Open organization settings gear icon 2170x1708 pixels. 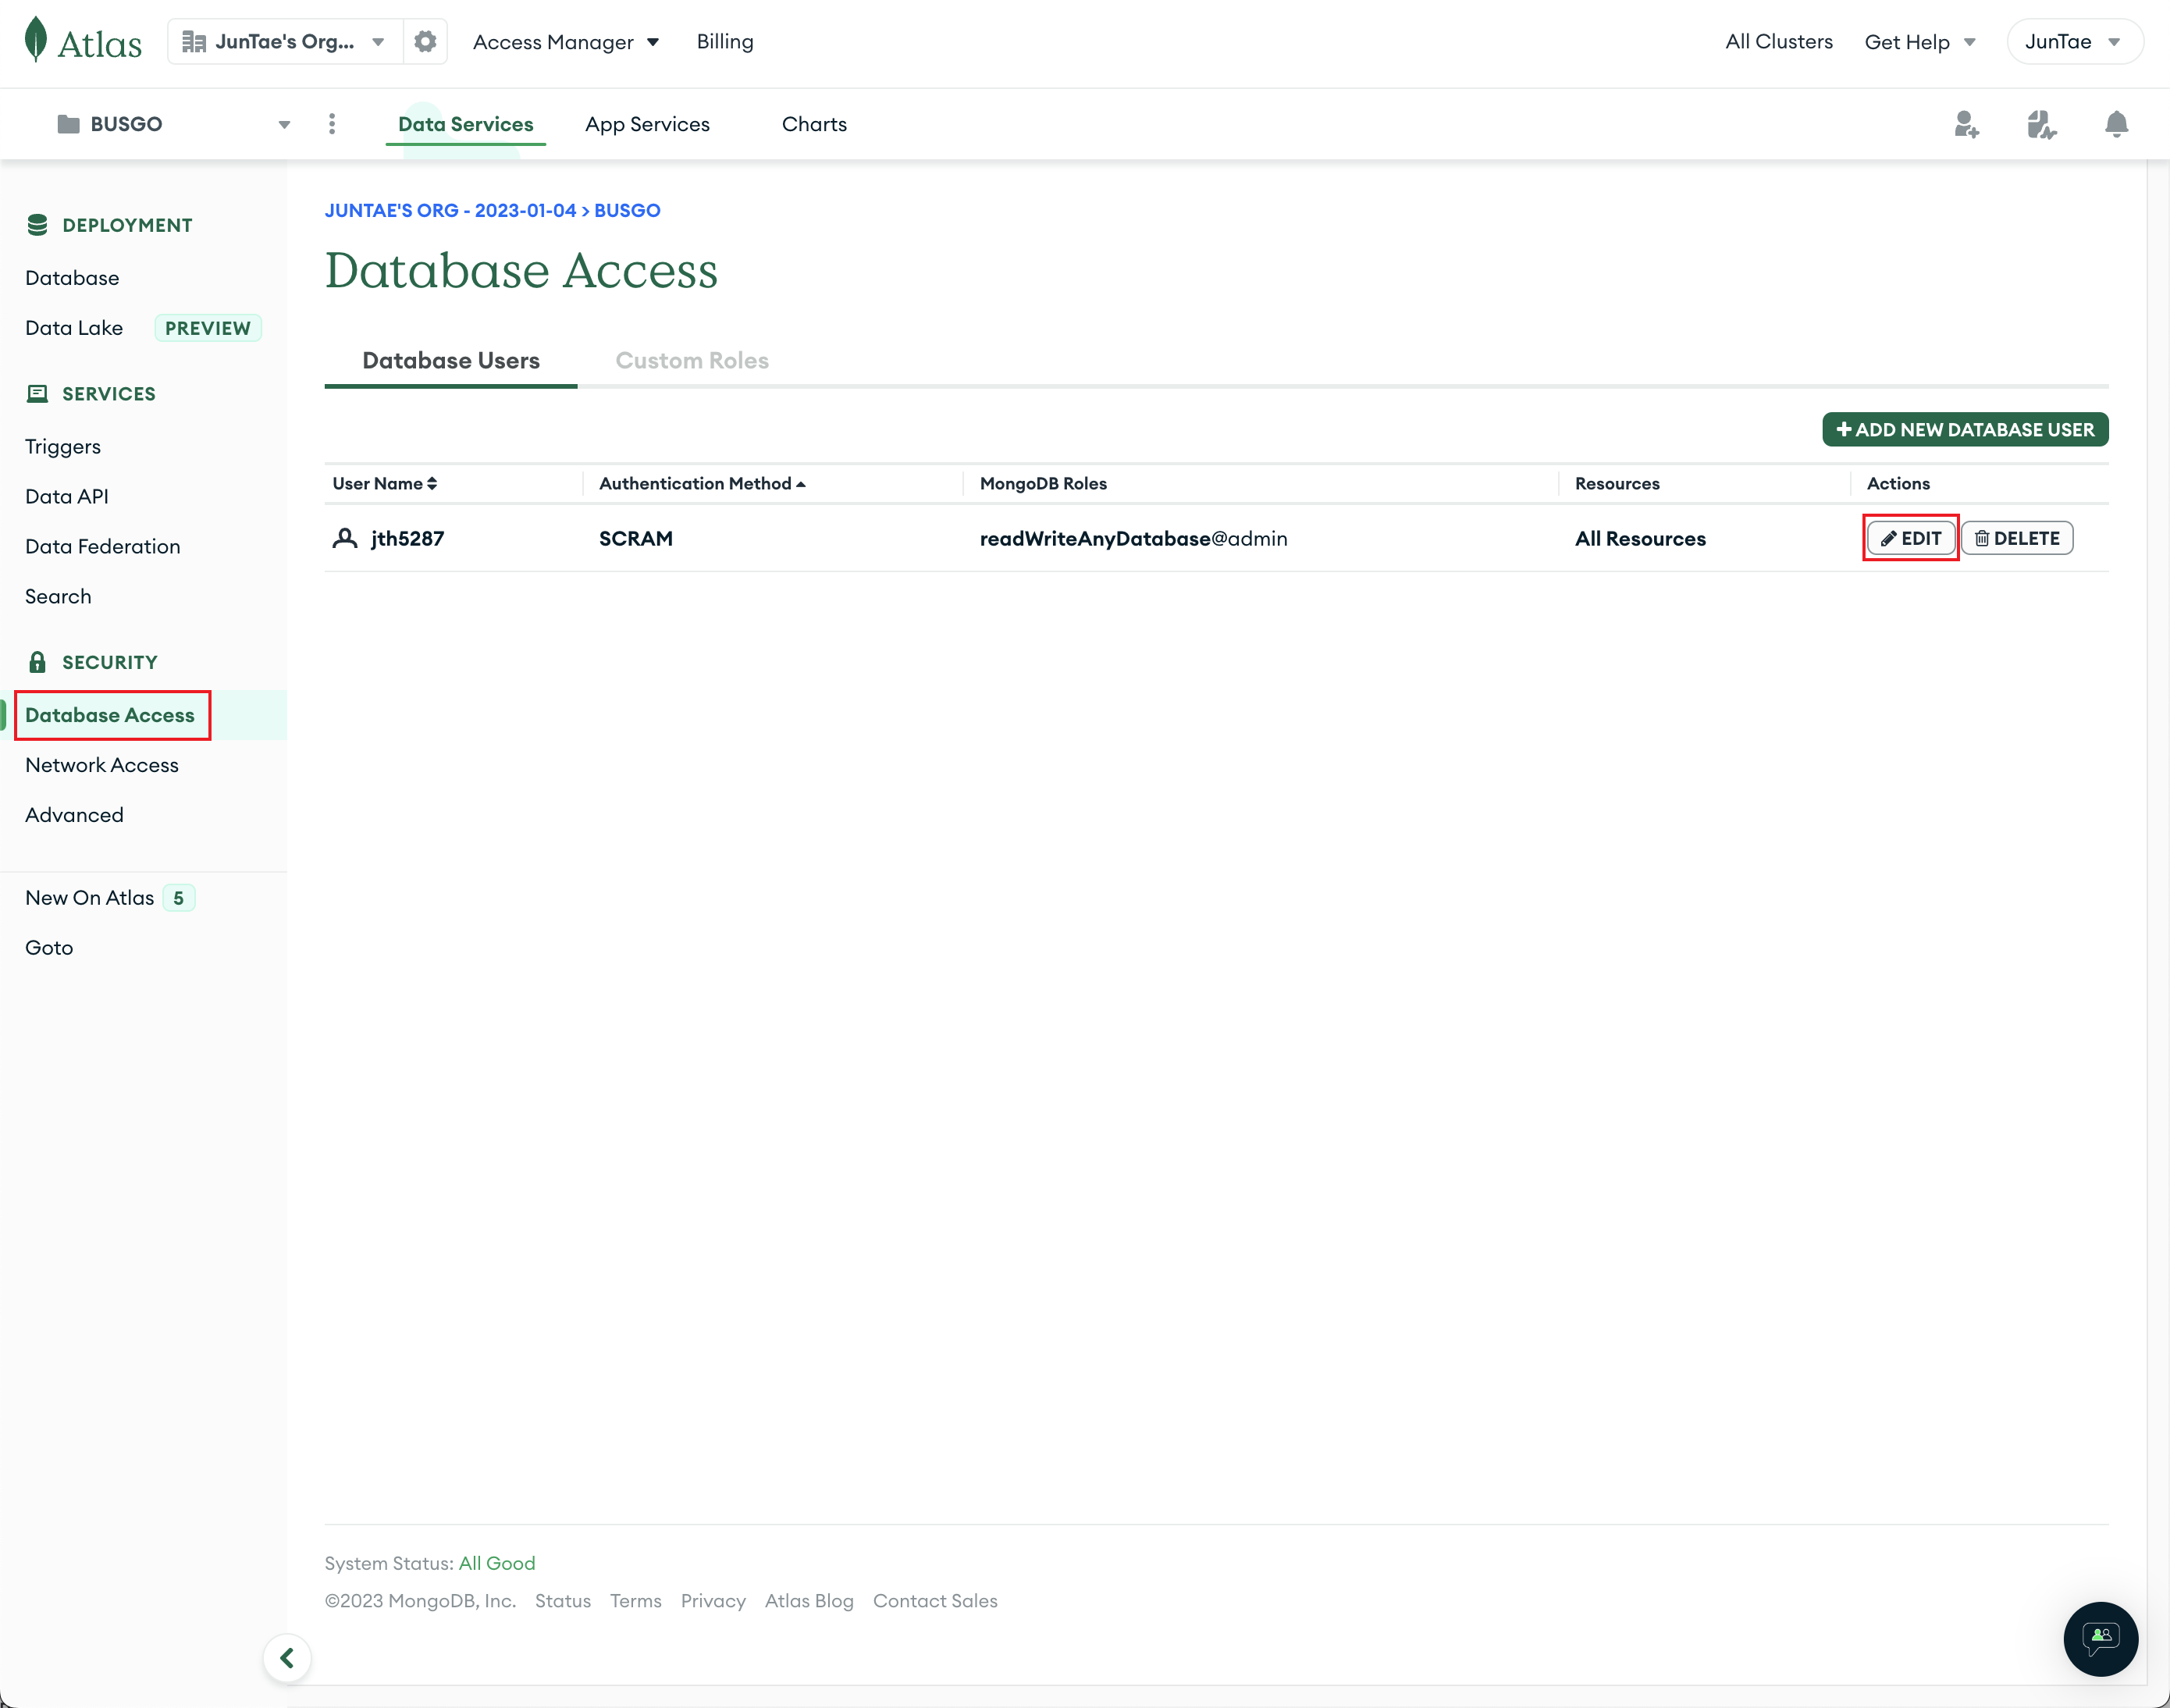click(425, 42)
